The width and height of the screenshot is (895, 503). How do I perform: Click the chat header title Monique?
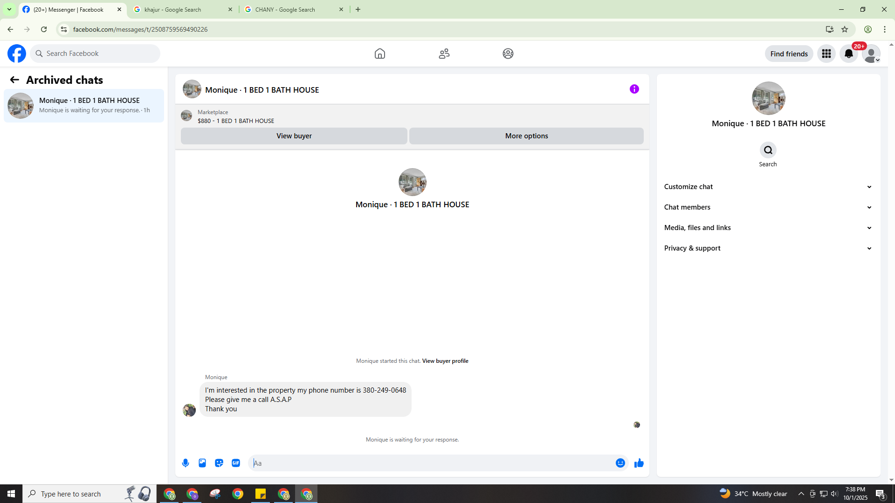point(262,90)
